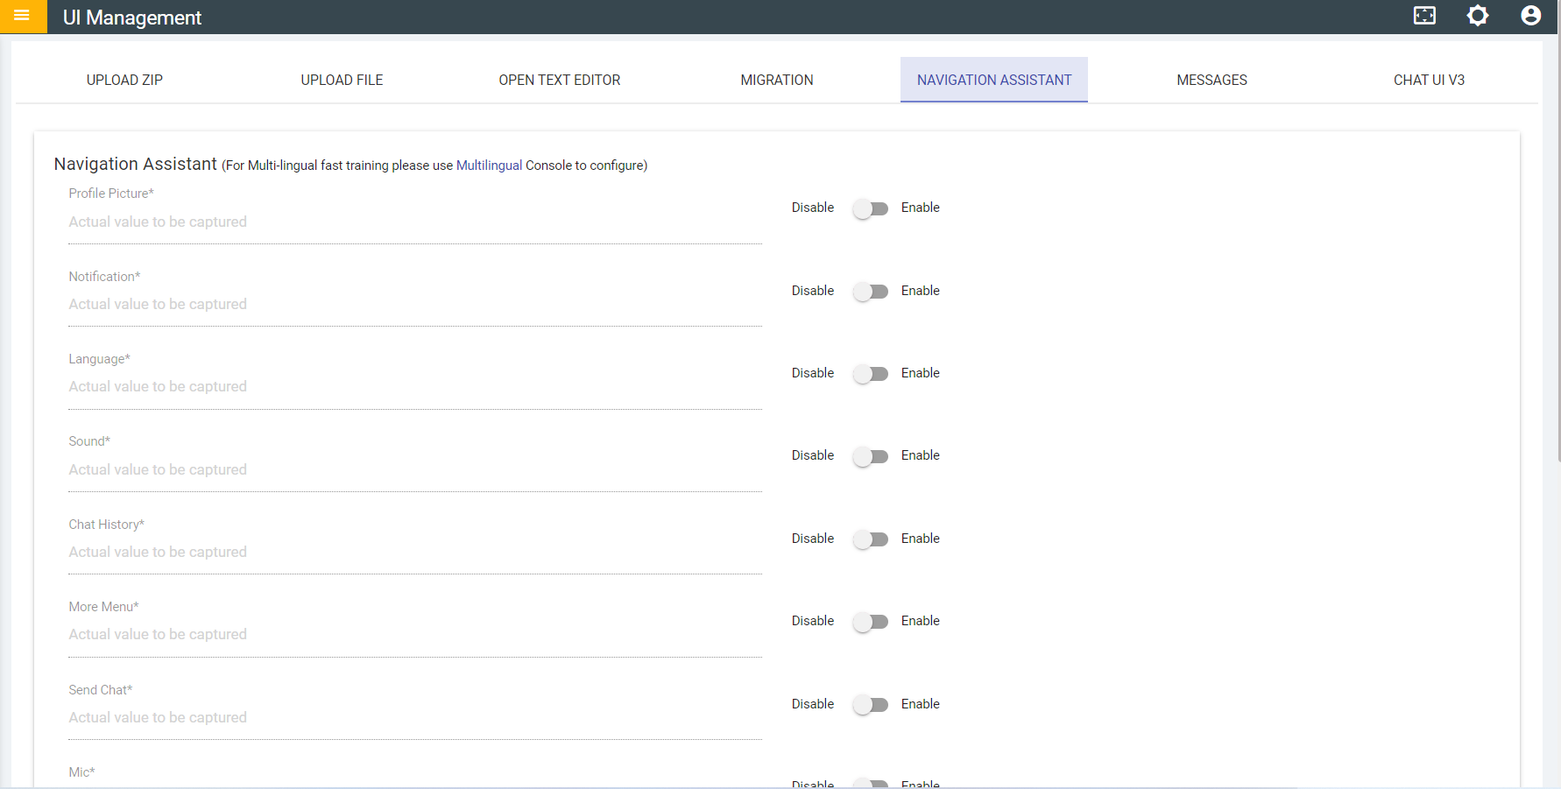Switch on the Sound toggle
This screenshot has height=789, width=1561.
[x=871, y=456]
